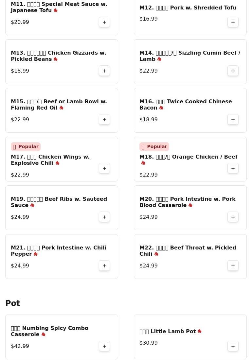Add M16 Twice Cooked Chinese Bacon

pos(233,120)
